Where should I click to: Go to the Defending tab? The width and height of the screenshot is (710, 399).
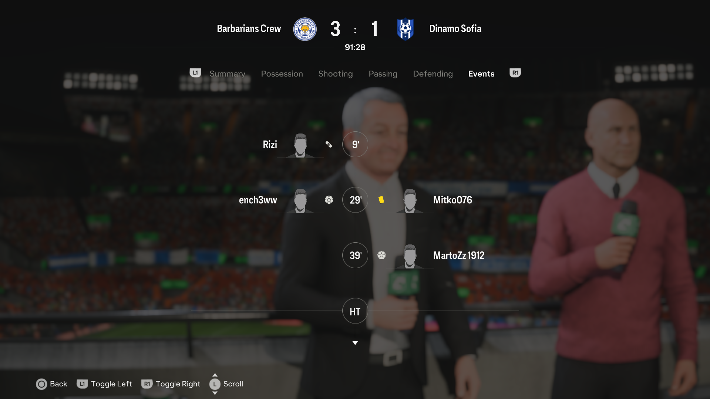click(x=433, y=74)
